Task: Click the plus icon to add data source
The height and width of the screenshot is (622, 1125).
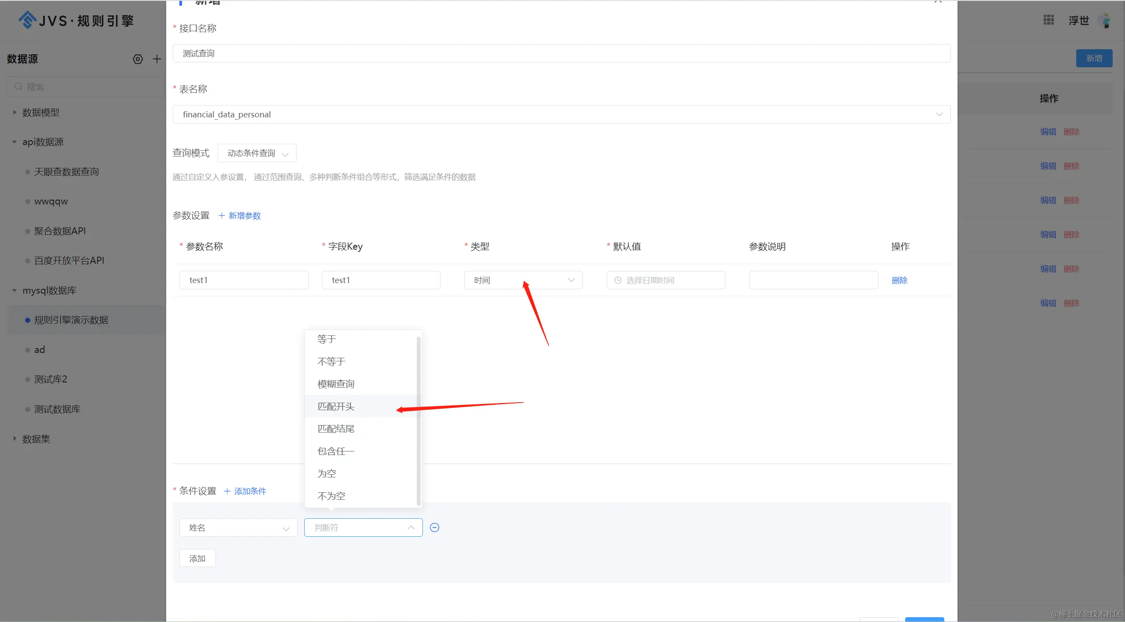Action: 157,59
